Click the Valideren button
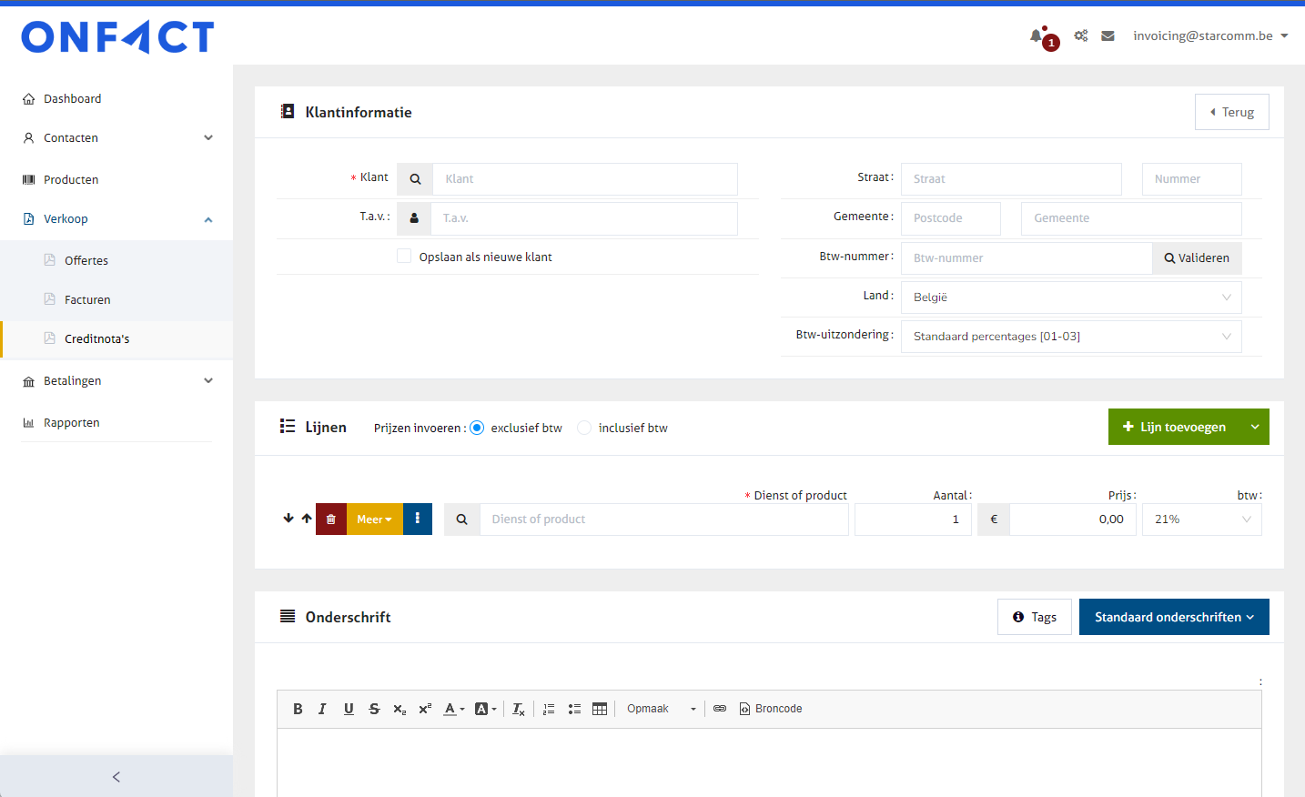The width and height of the screenshot is (1305, 797). [1197, 258]
